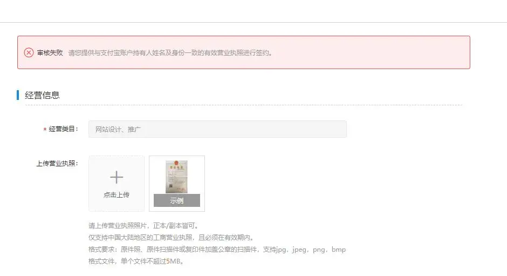Select the 正本/副本皆可 instruction line

click(x=143, y=226)
